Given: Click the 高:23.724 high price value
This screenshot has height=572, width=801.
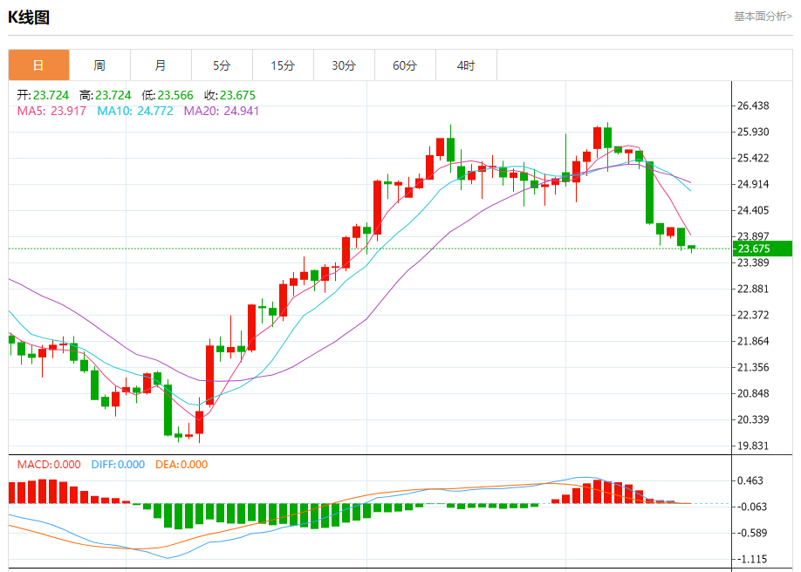Looking at the screenshot, I should [106, 96].
